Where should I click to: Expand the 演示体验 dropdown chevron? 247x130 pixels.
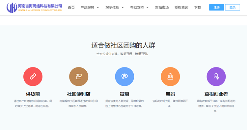pyautogui.click(x=123, y=7)
